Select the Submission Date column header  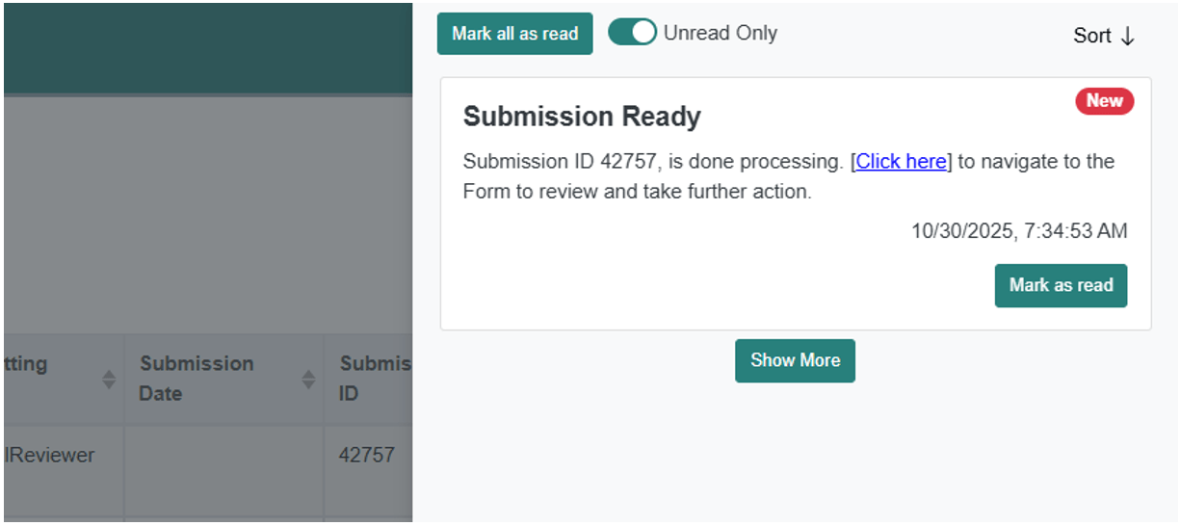click(x=197, y=378)
